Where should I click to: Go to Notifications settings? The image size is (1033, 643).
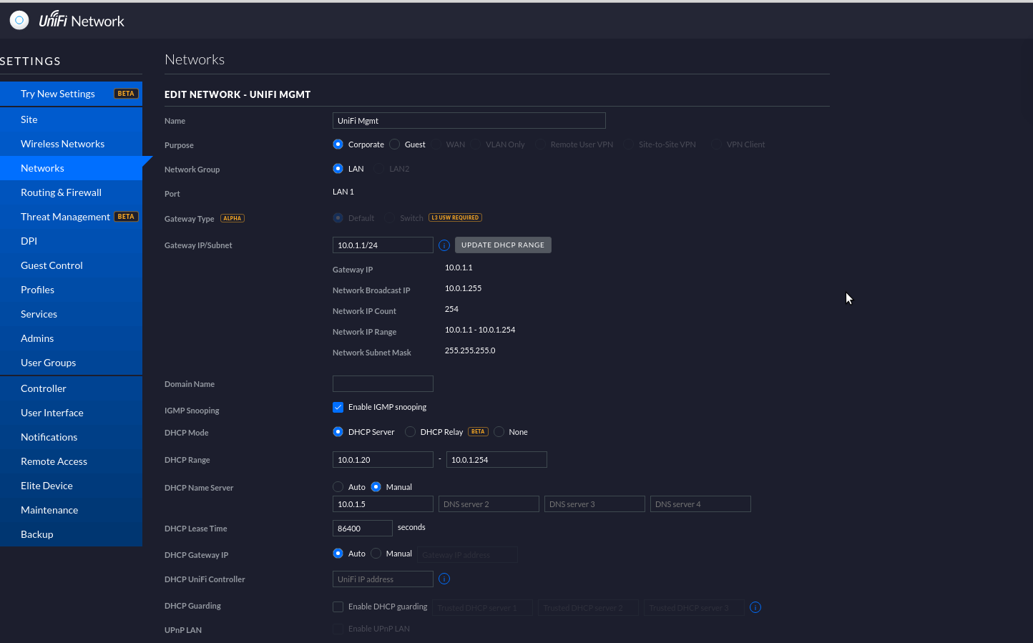point(71,437)
